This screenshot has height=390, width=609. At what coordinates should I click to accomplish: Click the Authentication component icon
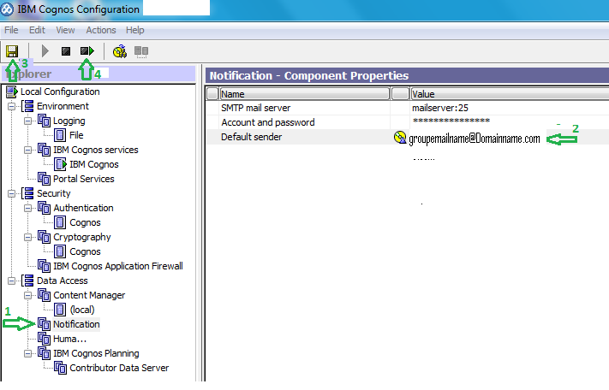(x=45, y=208)
